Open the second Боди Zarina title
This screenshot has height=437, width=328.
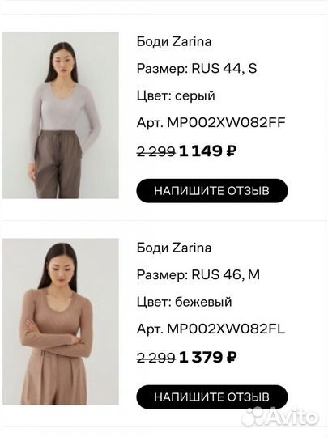(174, 248)
